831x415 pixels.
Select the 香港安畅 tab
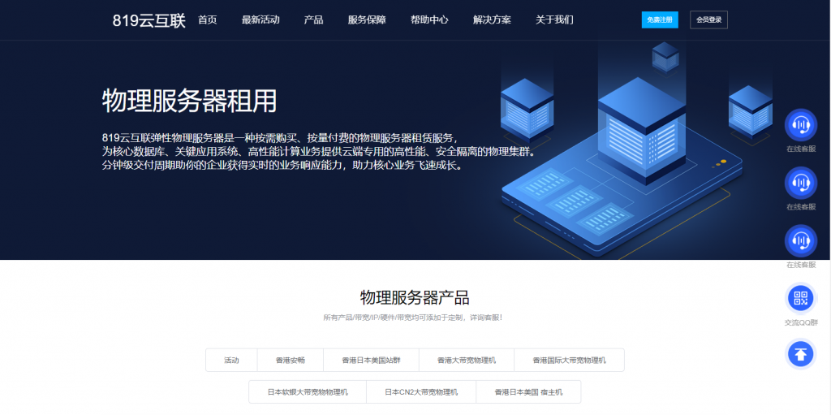(x=290, y=360)
